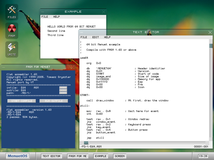Close the Text Editor window
The image size is (214, 160).
[210, 32]
